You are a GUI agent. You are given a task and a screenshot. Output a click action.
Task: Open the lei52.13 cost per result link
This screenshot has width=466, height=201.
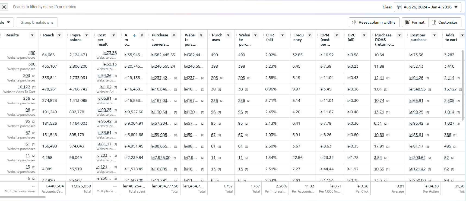pos(110,64)
